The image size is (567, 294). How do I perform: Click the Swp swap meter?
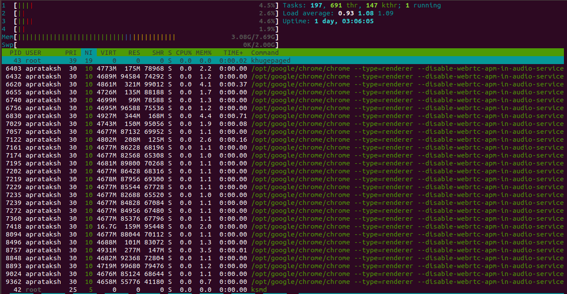tap(132, 44)
